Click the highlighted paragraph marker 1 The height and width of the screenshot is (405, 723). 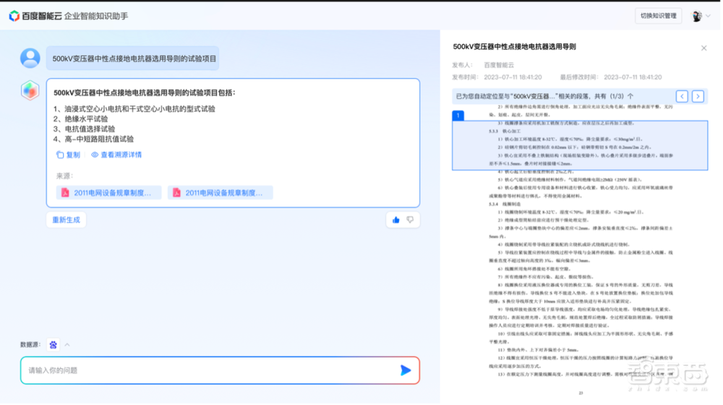[x=459, y=116]
